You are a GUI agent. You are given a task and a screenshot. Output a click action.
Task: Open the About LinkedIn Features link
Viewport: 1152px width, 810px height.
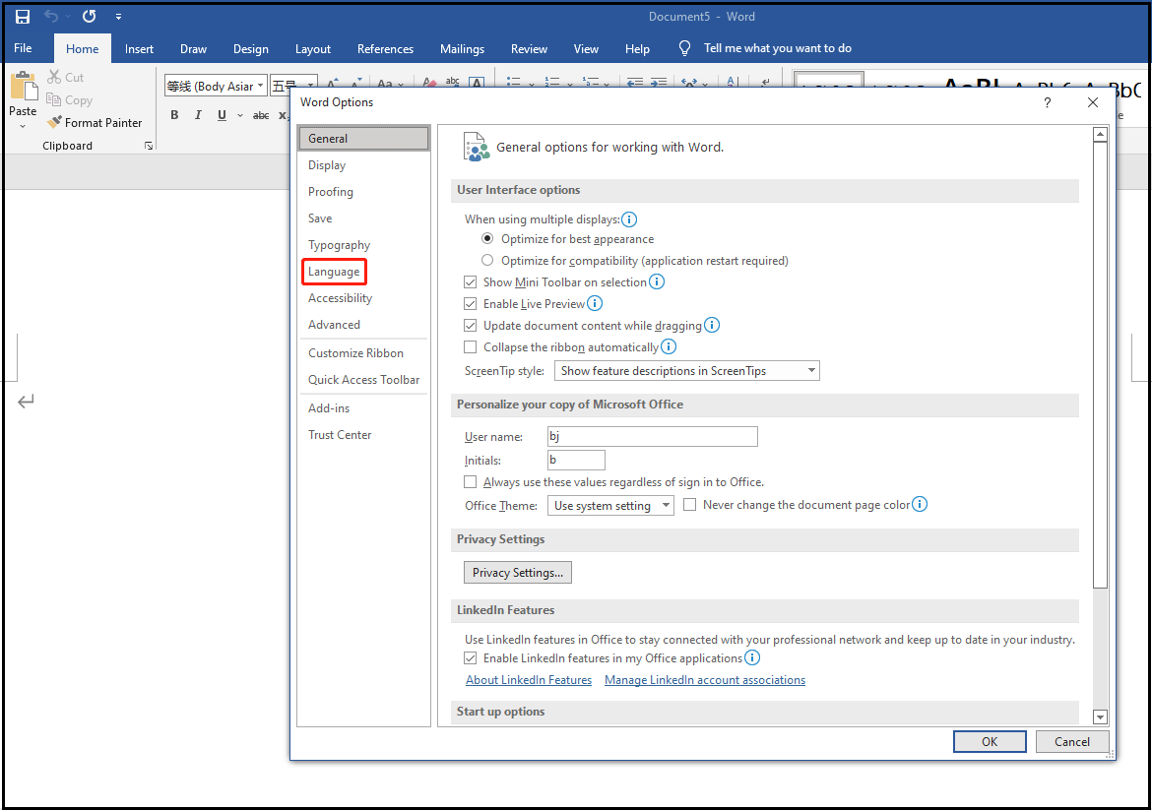[529, 680]
